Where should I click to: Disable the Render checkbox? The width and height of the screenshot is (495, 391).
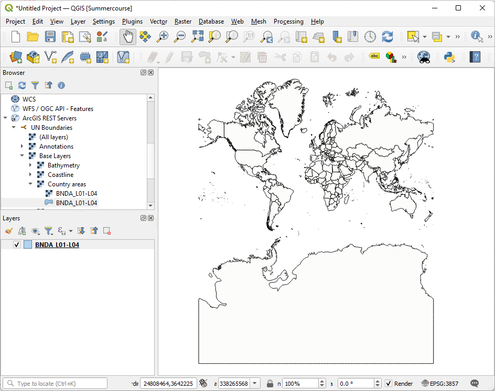point(390,383)
